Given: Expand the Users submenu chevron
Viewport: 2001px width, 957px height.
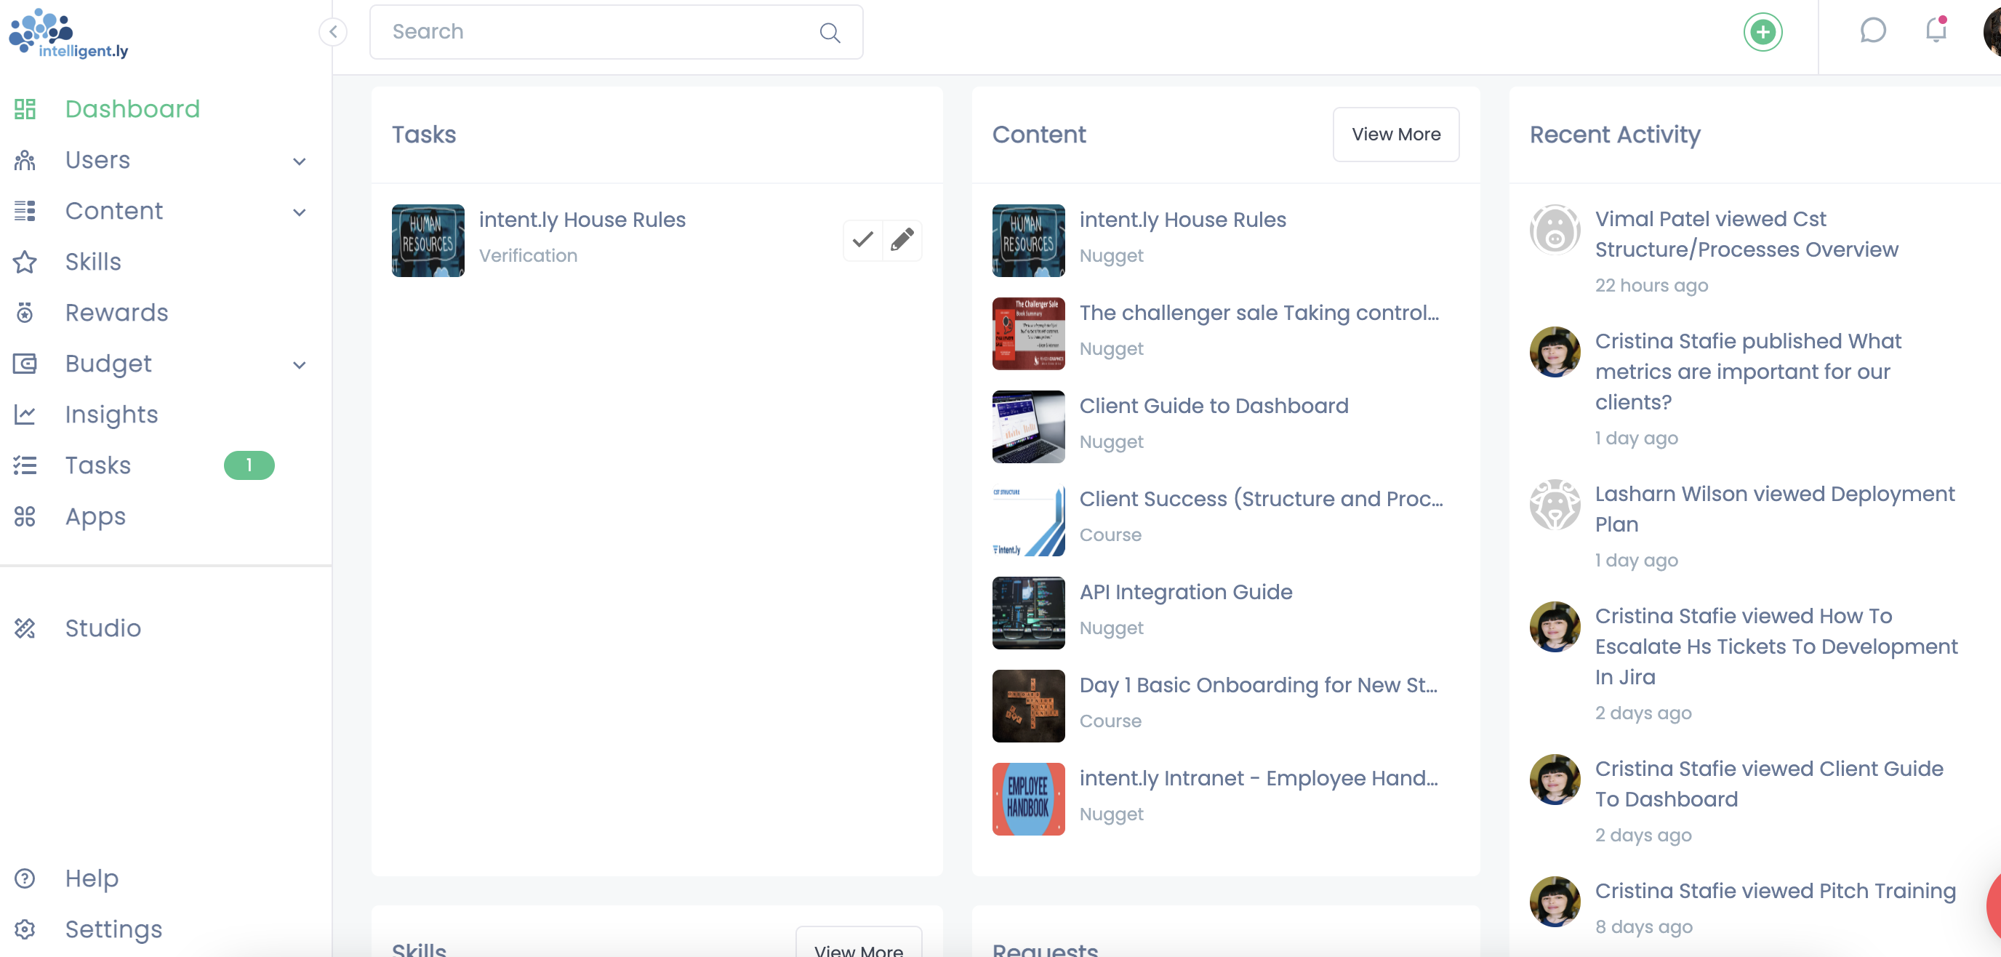Looking at the screenshot, I should click(299, 161).
